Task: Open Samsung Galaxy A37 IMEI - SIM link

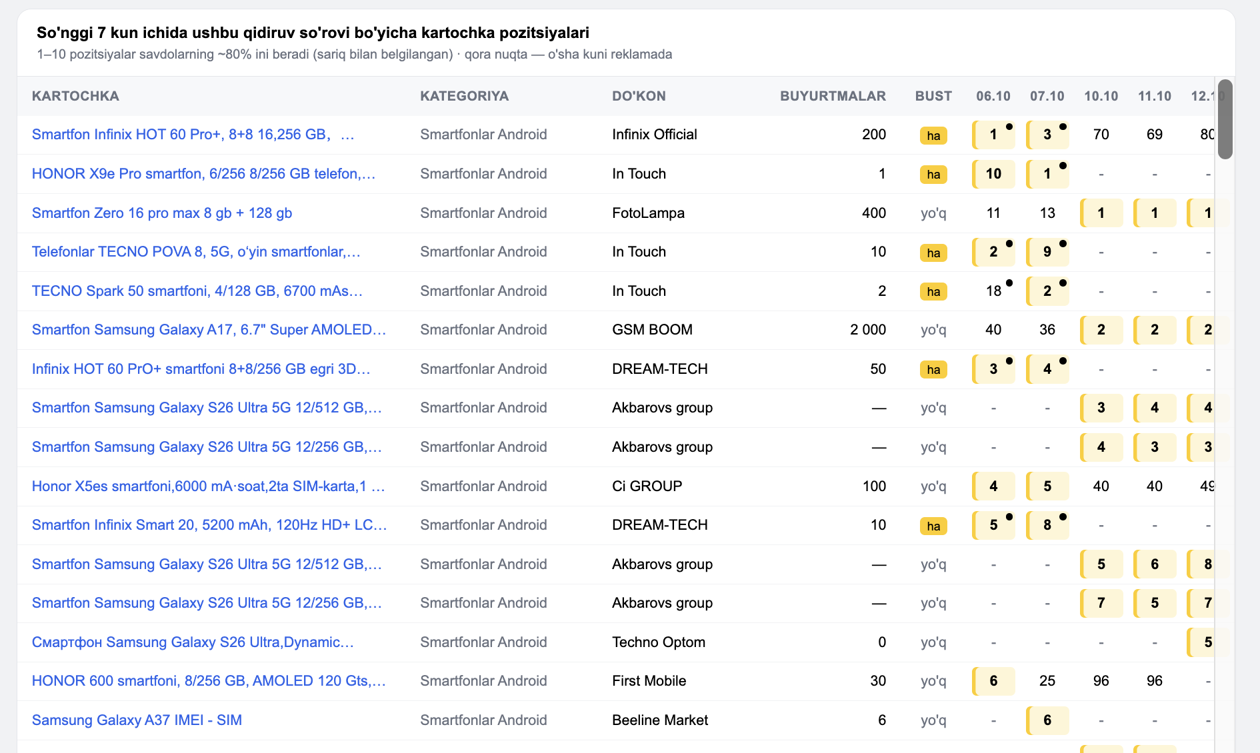Action: (137, 720)
